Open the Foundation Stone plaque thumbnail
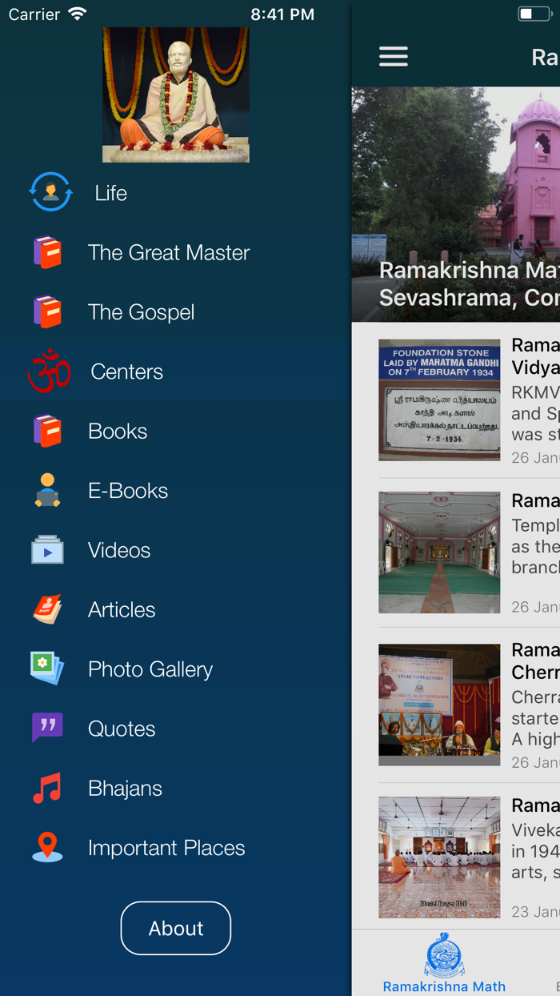 tap(439, 400)
